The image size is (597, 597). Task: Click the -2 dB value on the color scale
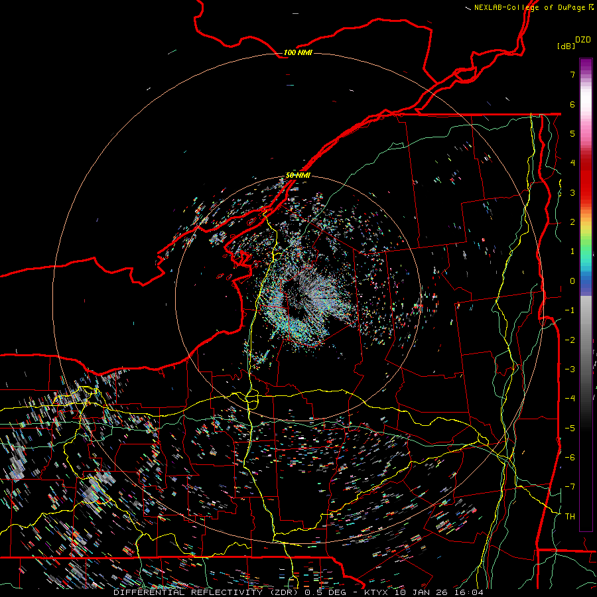(570, 340)
